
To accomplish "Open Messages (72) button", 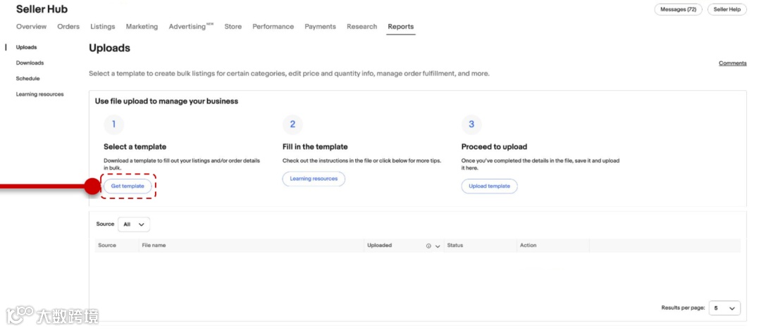I will point(679,9).
